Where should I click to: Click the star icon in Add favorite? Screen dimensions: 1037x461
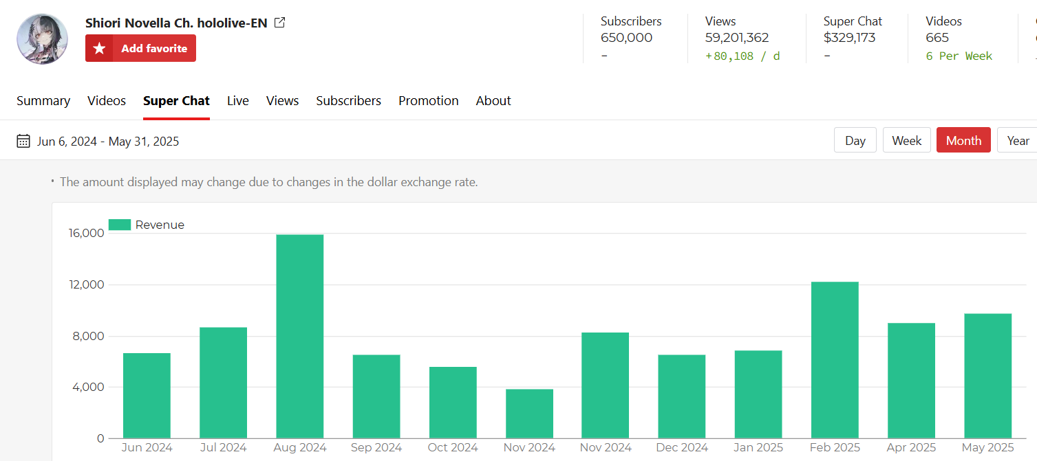100,49
